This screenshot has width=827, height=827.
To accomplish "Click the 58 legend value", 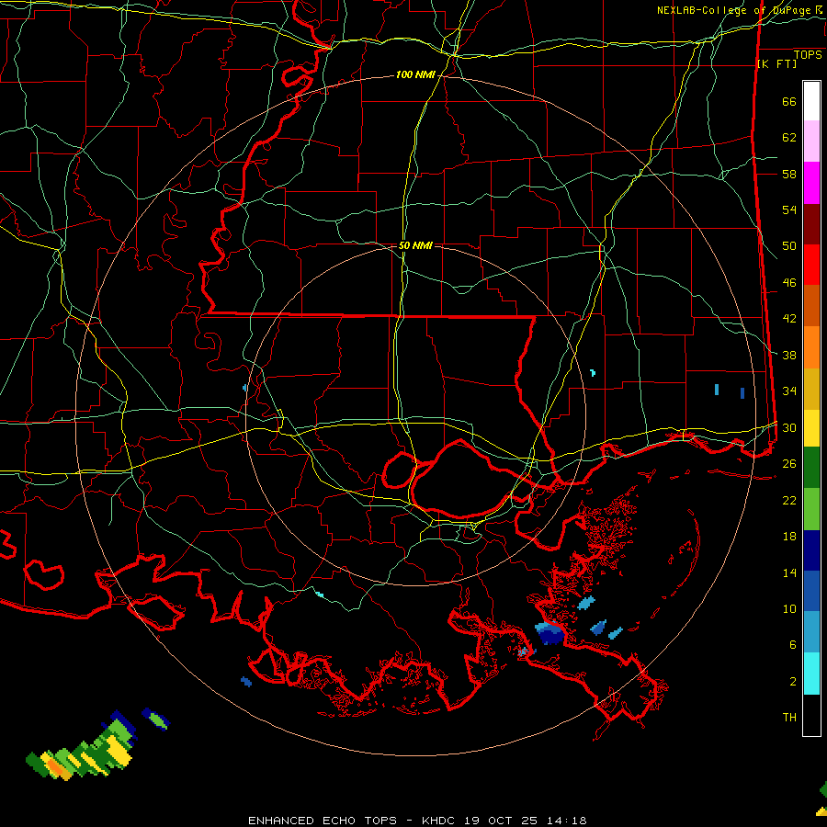I will (x=789, y=174).
